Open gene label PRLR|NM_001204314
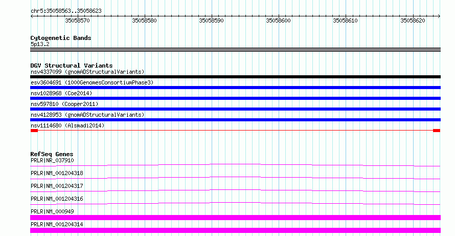 tap(57, 224)
